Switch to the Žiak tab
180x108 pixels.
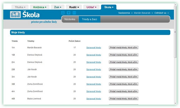58,7
